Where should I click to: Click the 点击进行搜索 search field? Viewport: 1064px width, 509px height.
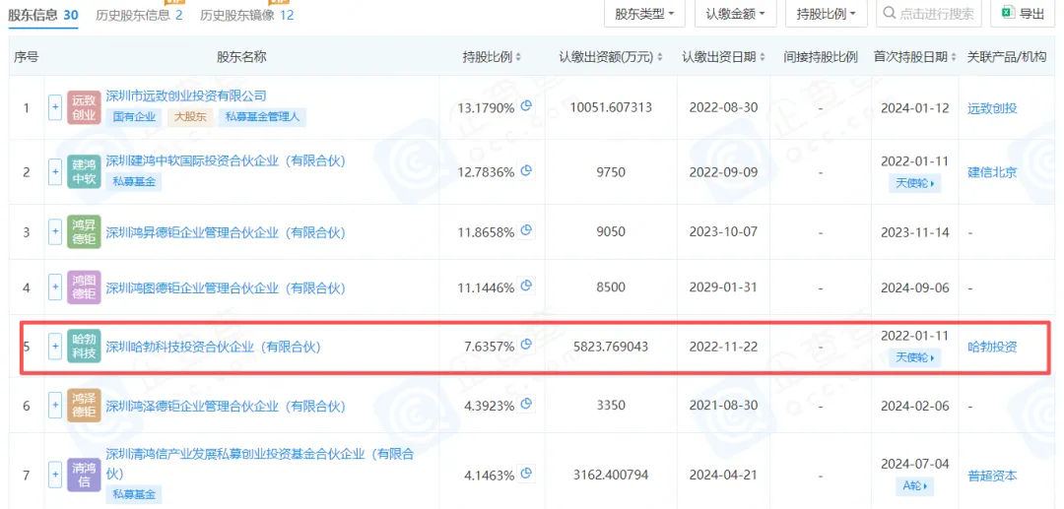click(x=929, y=13)
